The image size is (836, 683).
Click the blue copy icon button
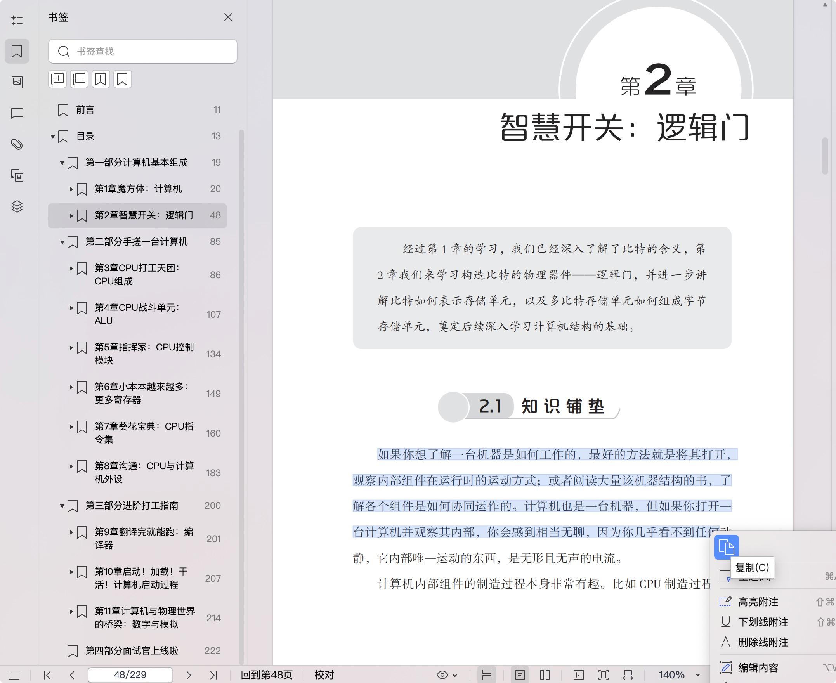(x=726, y=547)
